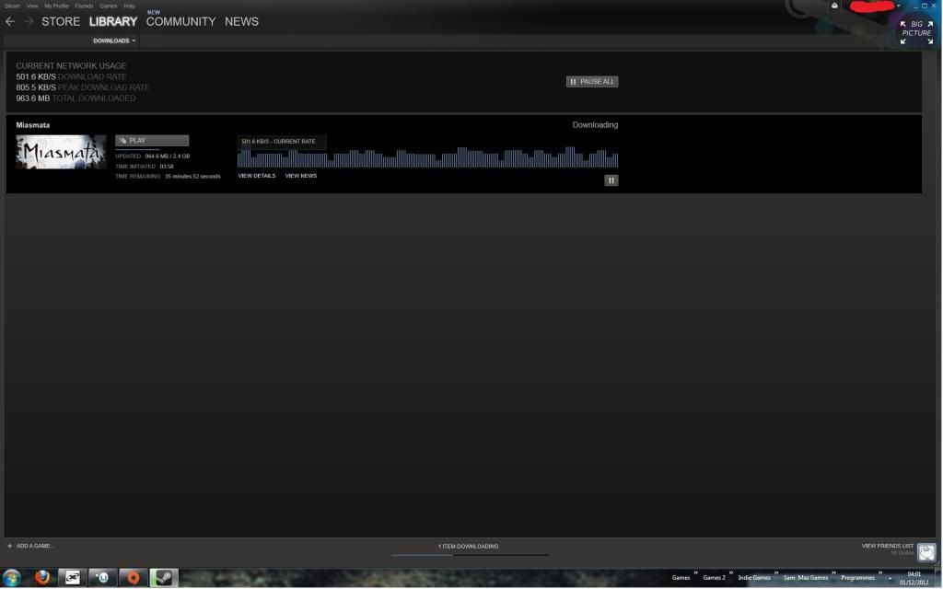Enter Big Picture mode
The image size is (943, 589).
[x=916, y=31]
